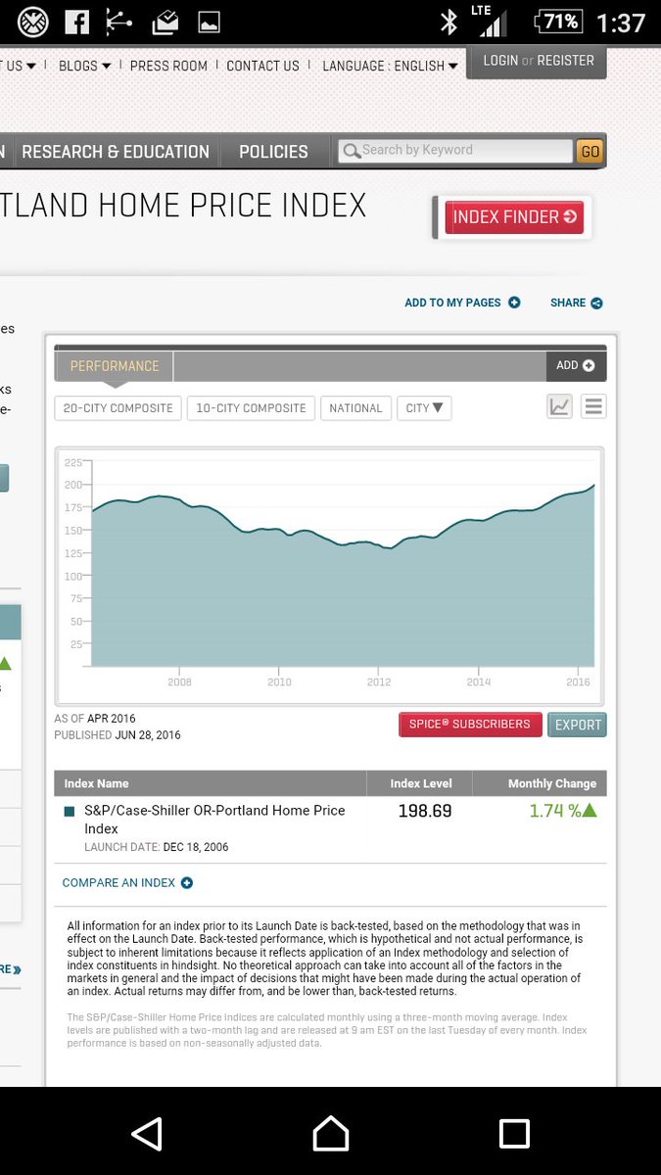Click Add To My Pages link
This screenshot has width=661, height=1175.
click(452, 303)
